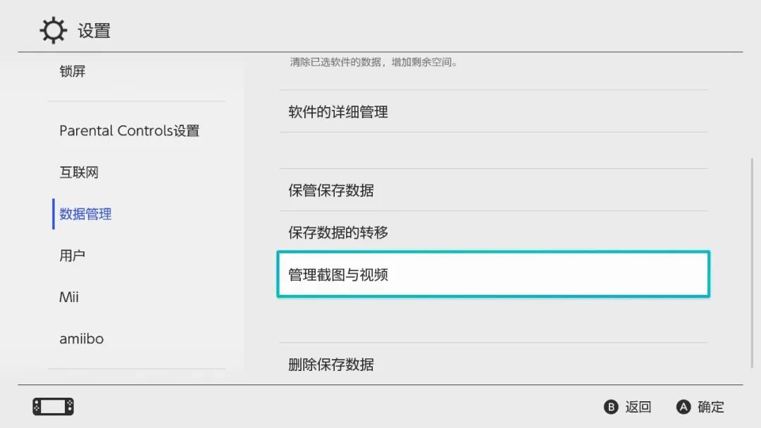Select 锁屏 in the sidebar
The height and width of the screenshot is (428, 761).
click(73, 71)
